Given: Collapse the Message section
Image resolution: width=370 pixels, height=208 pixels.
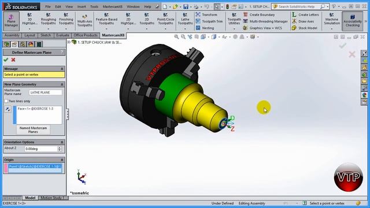Looking at the screenshot, I should (62, 69).
